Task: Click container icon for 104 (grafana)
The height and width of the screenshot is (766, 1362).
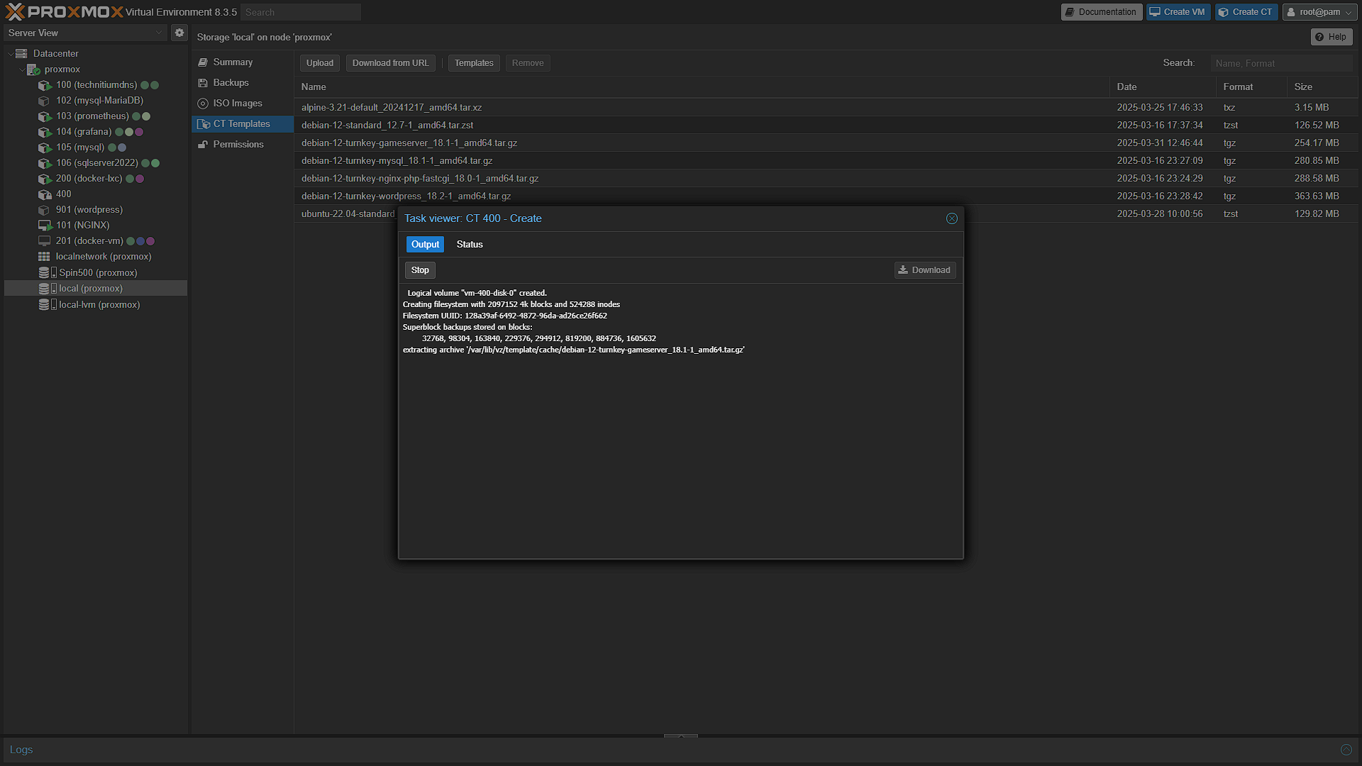Action: coord(45,132)
